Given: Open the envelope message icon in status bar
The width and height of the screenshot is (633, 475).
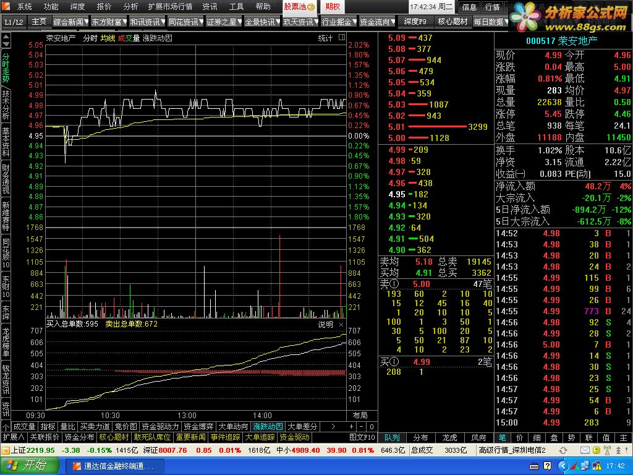Looking at the screenshot, I should coord(585,450).
